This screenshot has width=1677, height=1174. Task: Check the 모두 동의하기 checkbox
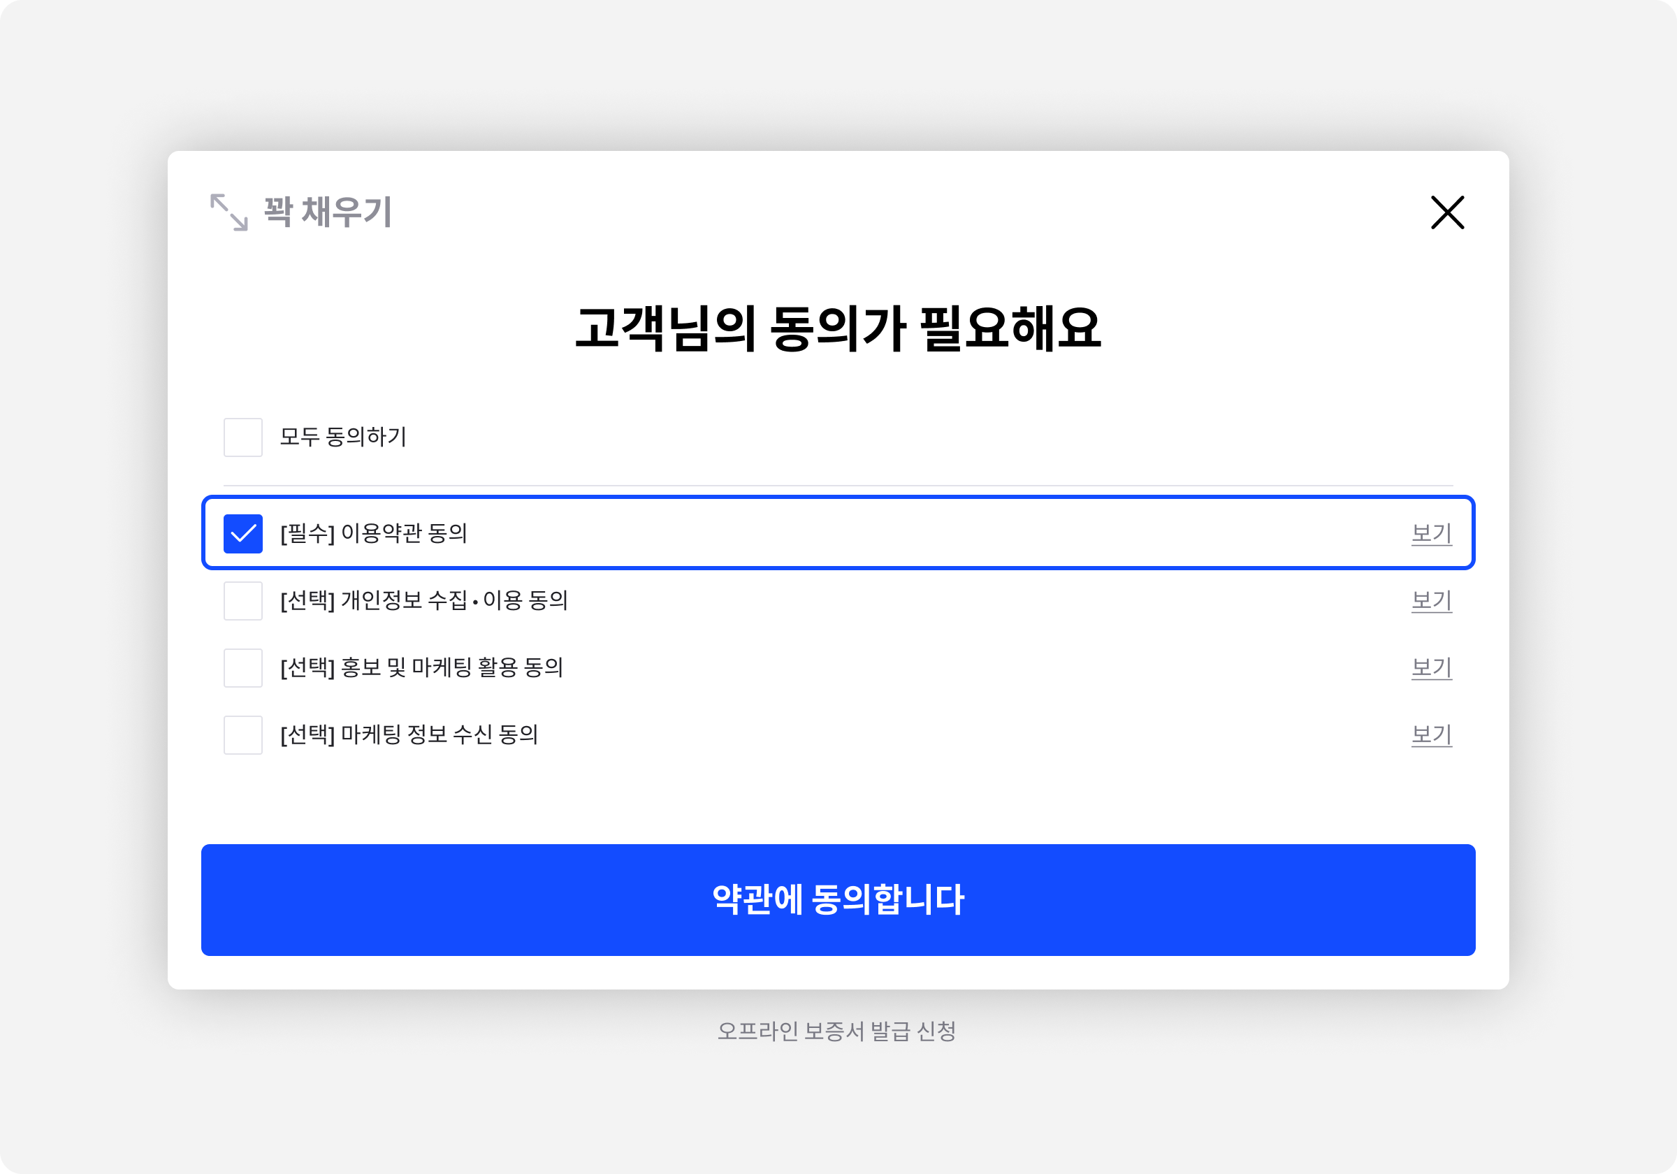(x=243, y=437)
